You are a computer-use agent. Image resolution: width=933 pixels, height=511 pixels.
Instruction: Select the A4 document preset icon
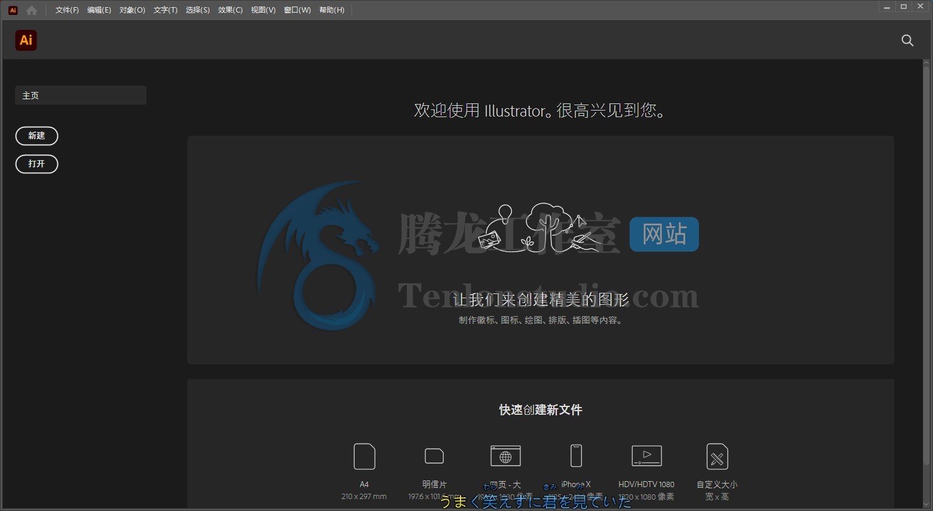point(364,457)
